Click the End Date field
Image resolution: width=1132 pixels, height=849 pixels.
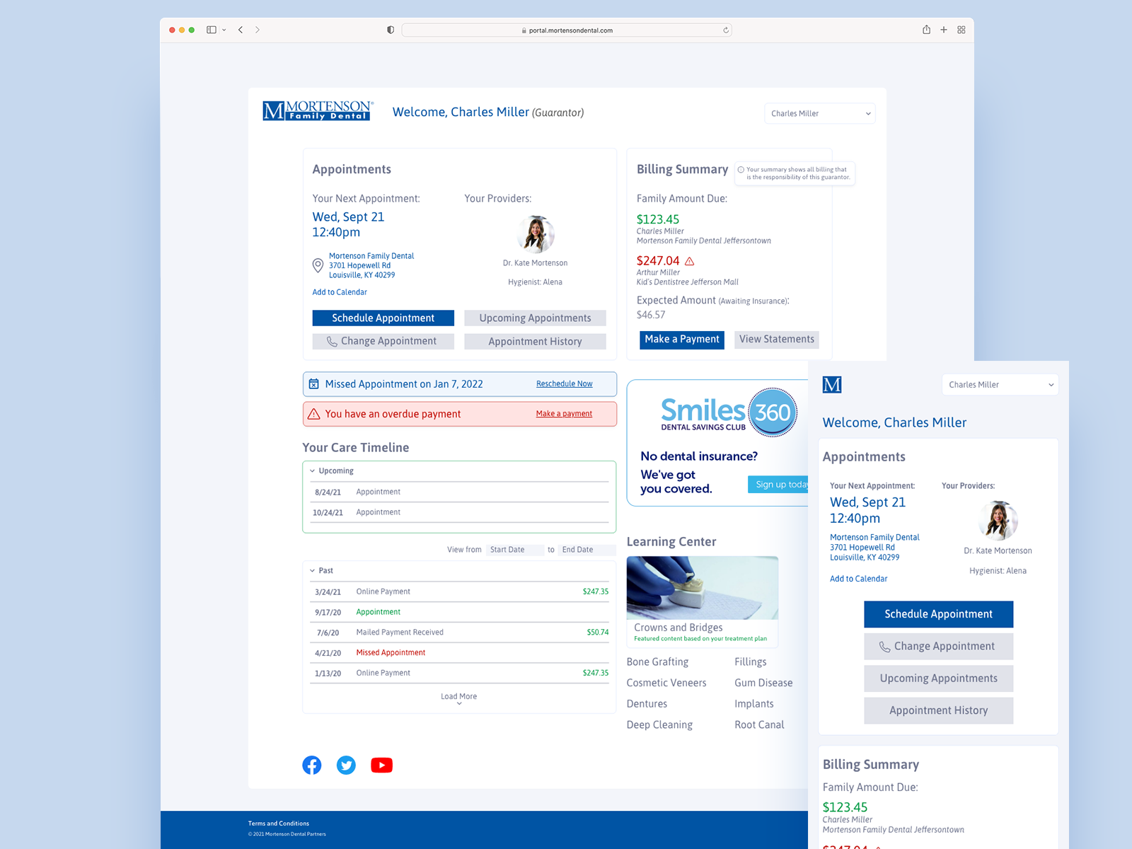[x=586, y=550]
